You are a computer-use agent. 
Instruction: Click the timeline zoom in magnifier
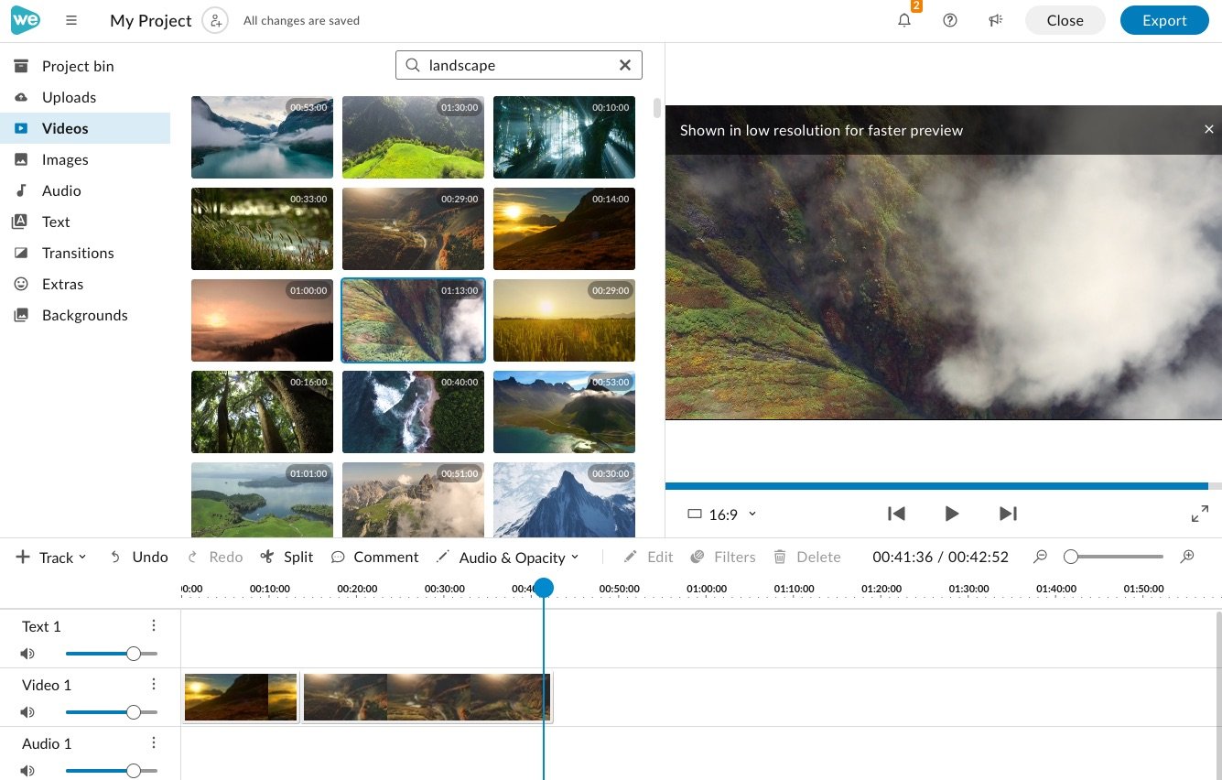click(x=1187, y=557)
